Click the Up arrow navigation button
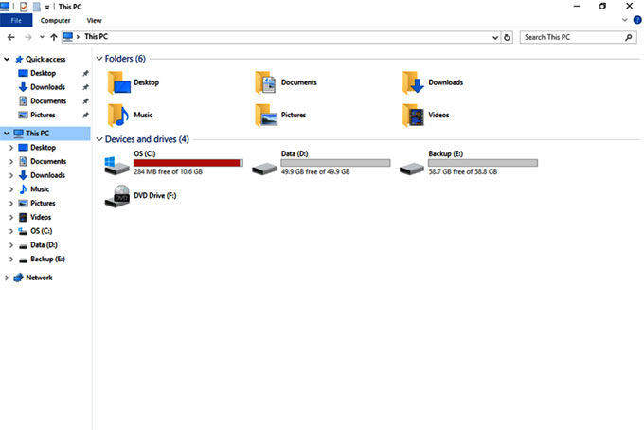 53,37
